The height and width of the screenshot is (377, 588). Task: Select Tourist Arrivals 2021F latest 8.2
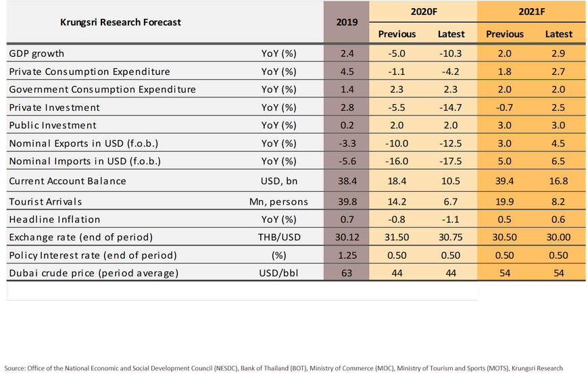tap(558, 201)
